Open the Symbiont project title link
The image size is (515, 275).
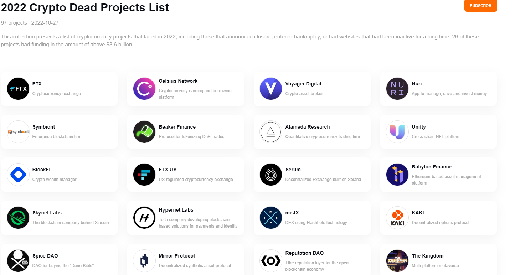(x=43, y=127)
